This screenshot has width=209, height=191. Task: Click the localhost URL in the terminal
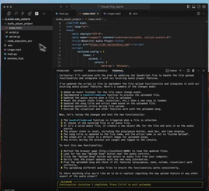115,151
